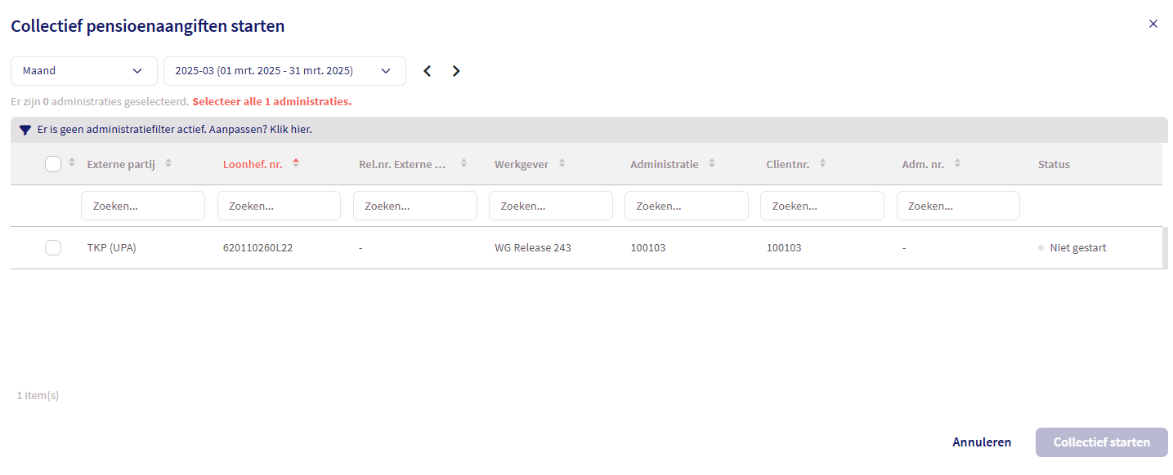Sort by Werkgever column arrows
This screenshot has width=1173, height=475.
(x=562, y=163)
